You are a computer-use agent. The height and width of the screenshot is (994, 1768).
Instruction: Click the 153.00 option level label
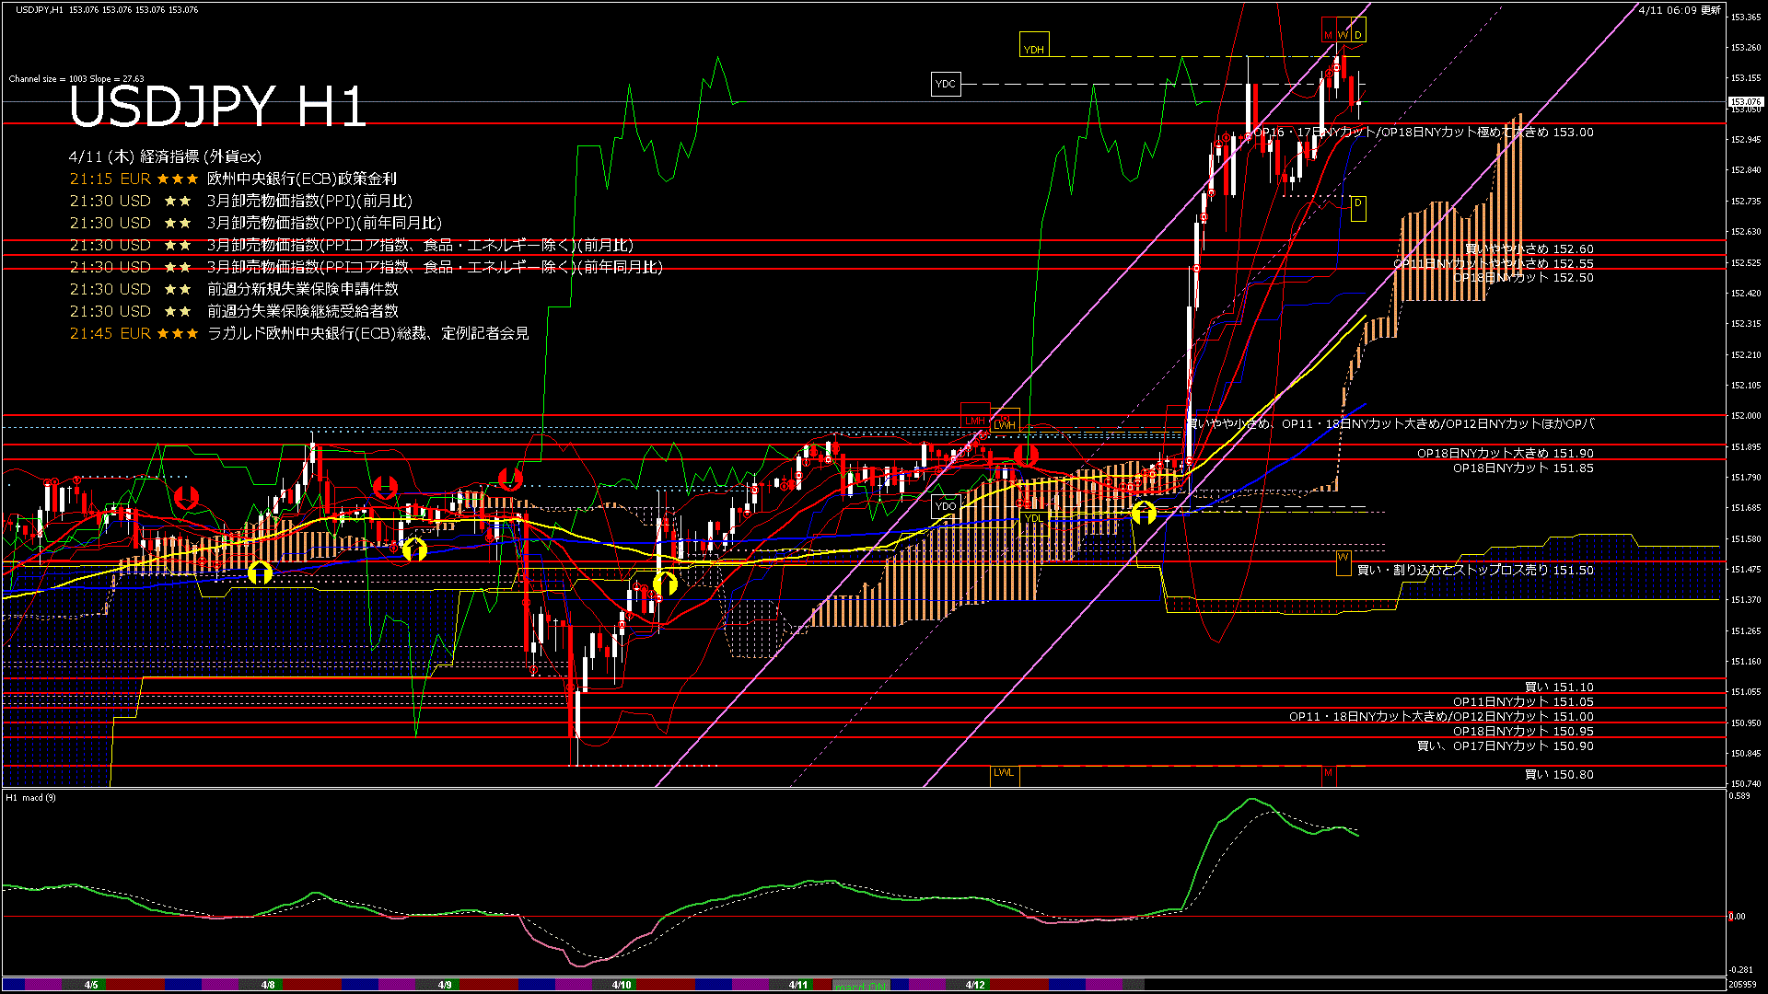[x=1423, y=133]
